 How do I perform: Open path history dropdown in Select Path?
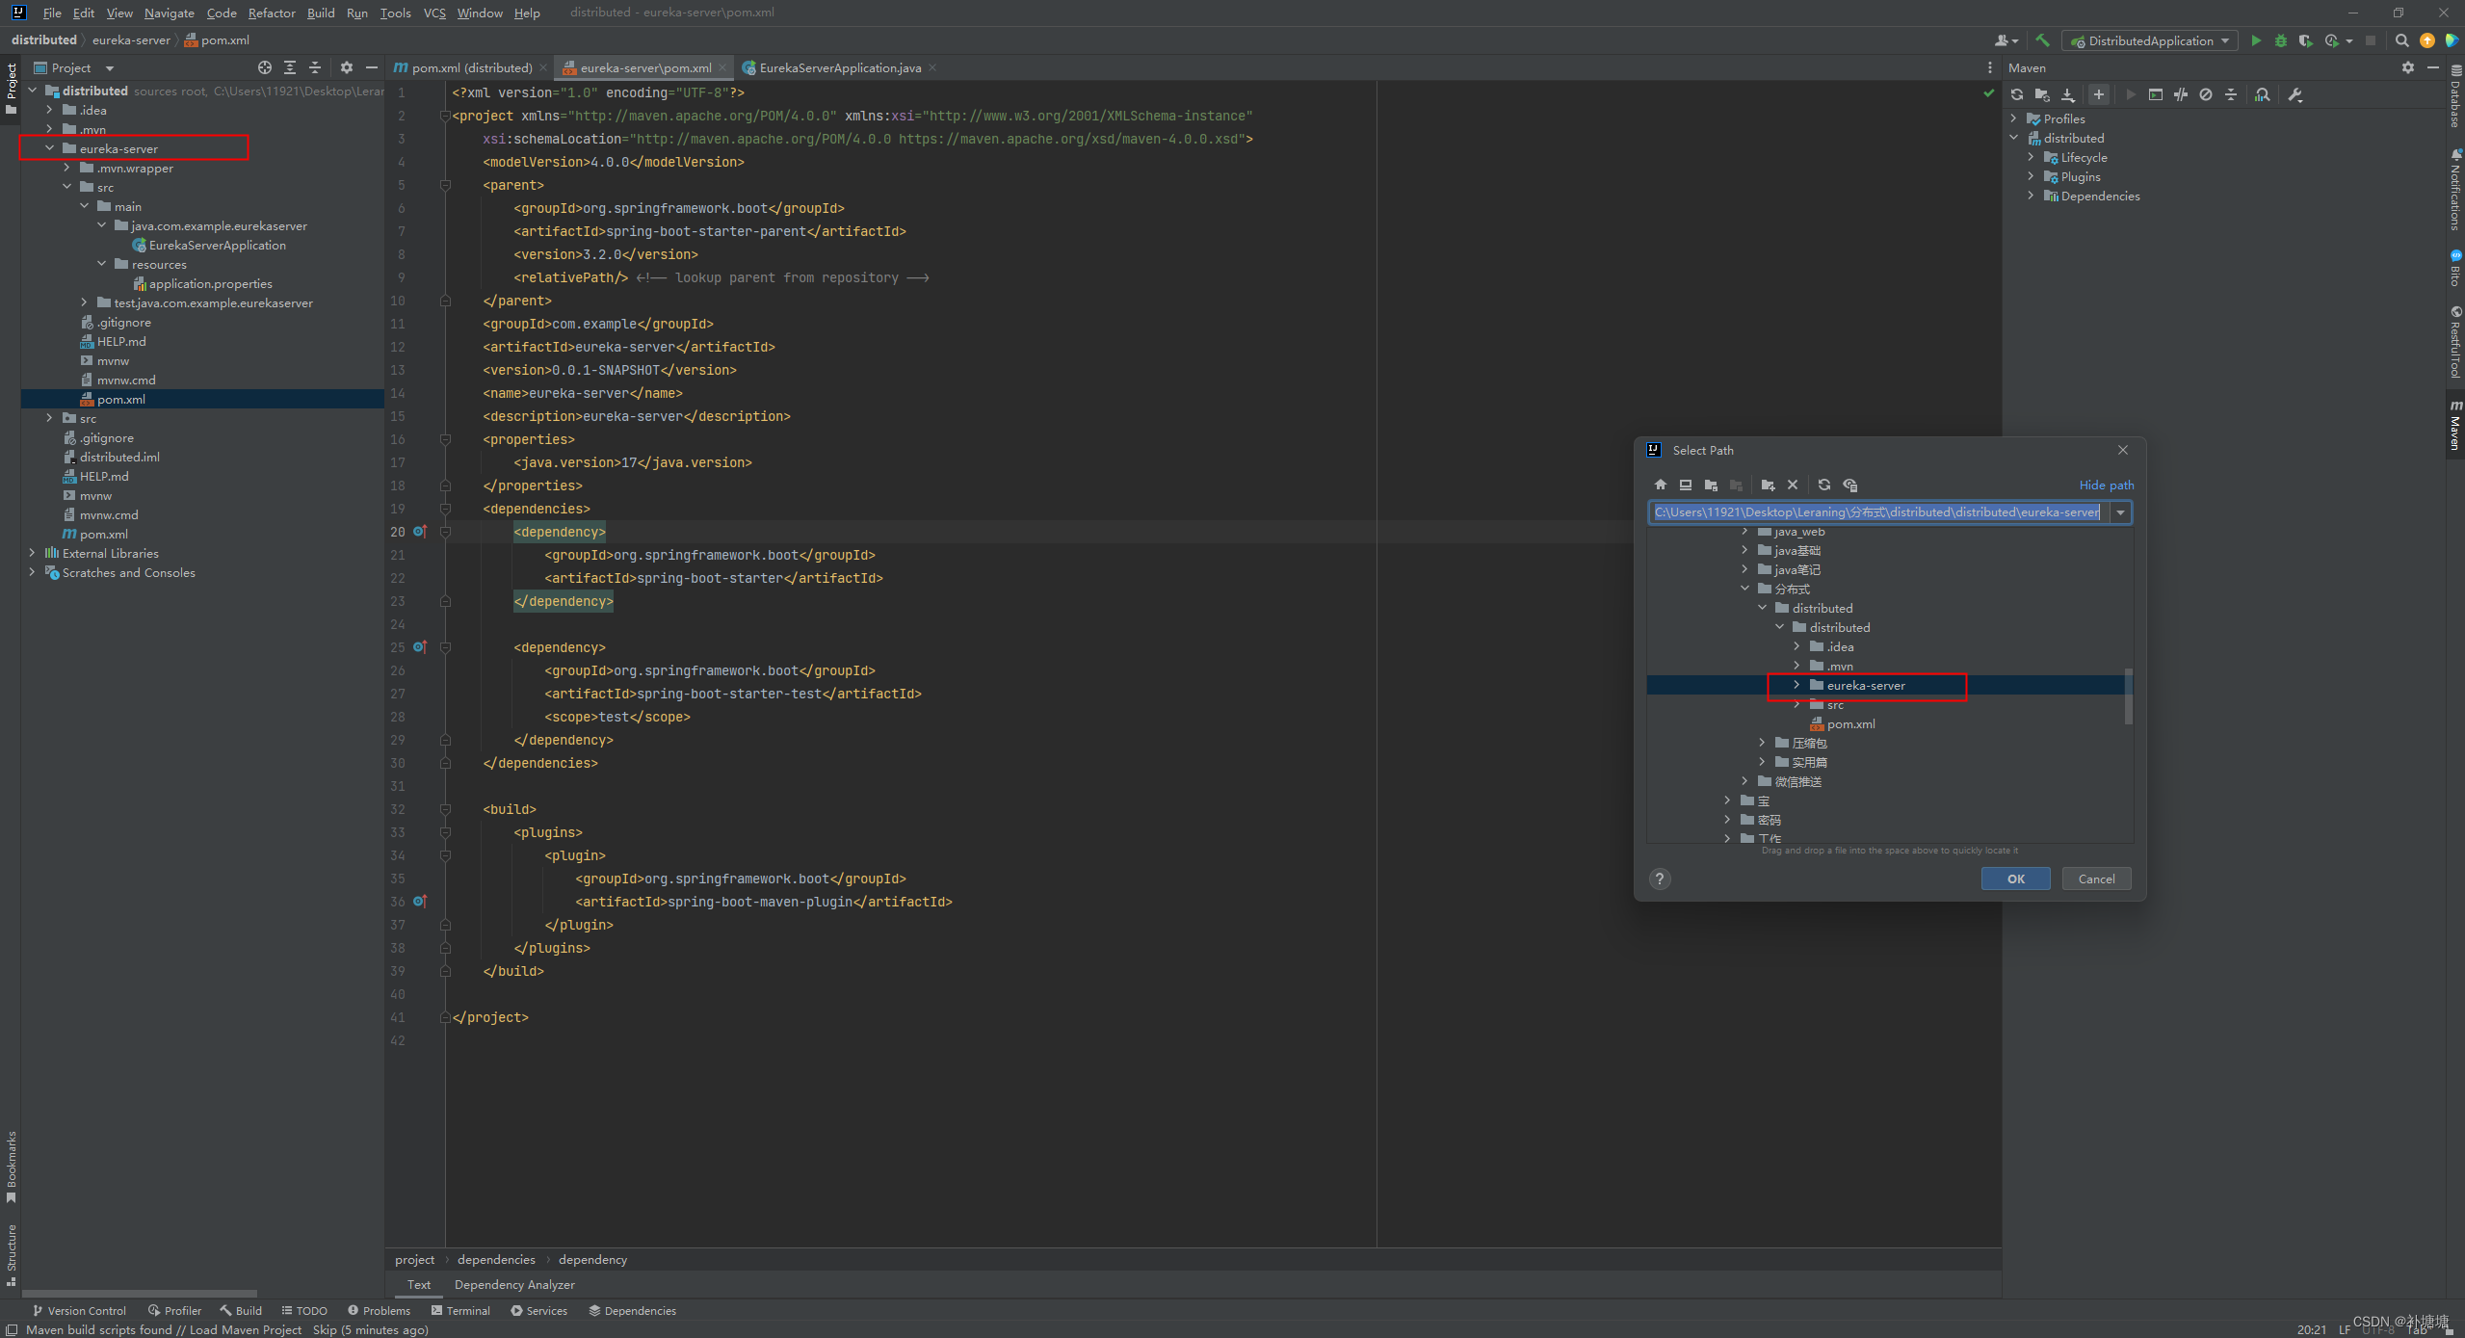2120,512
